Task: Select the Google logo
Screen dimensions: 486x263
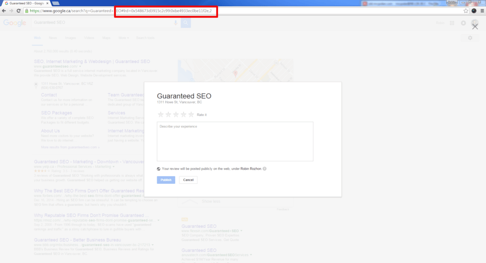Action: [x=15, y=23]
